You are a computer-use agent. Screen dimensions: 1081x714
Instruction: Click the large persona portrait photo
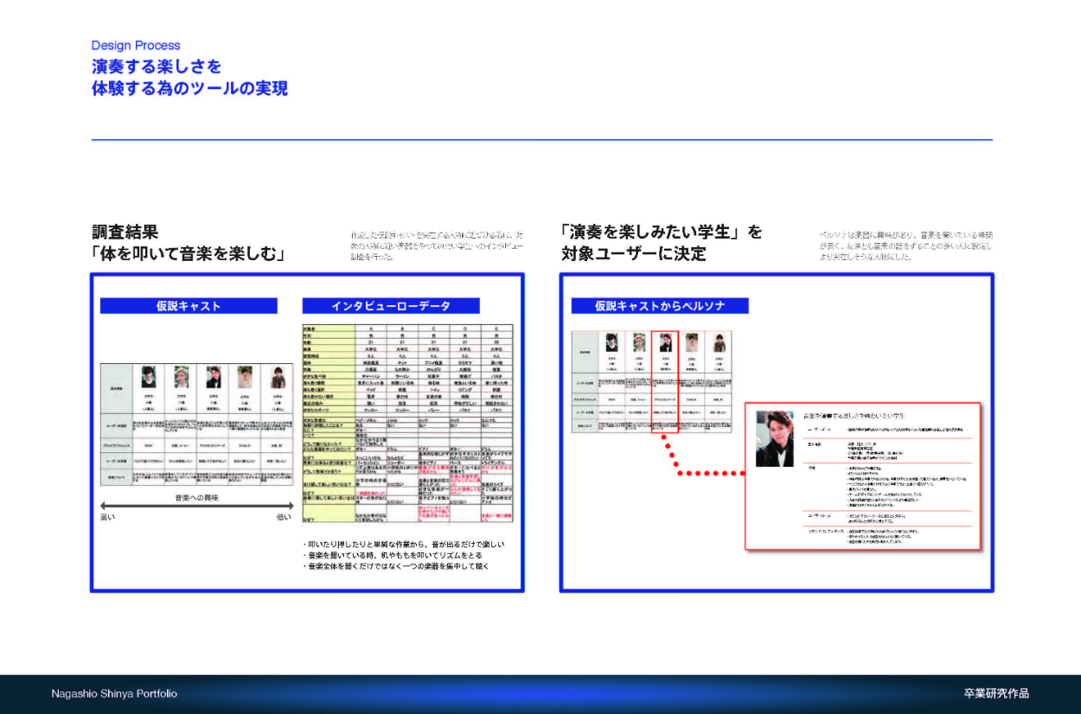point(774,438)
